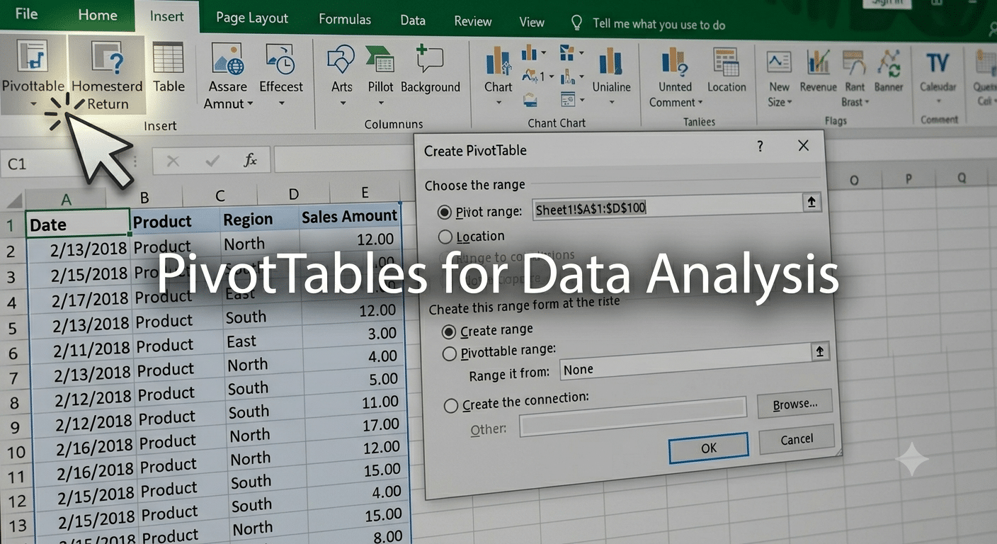Click the large Chart icon
Screen dimensions: 997x544
[498, 61]
